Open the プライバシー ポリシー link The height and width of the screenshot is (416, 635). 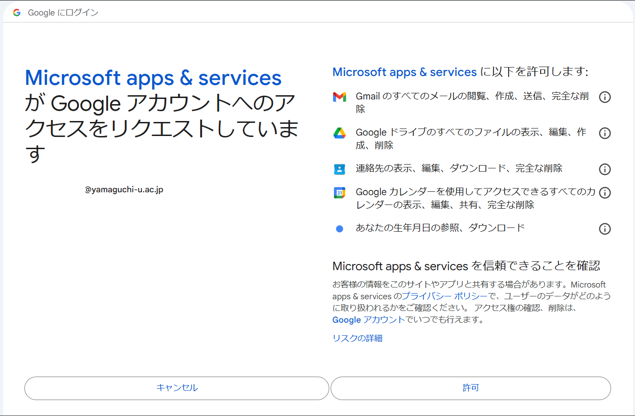coord(445,296)
